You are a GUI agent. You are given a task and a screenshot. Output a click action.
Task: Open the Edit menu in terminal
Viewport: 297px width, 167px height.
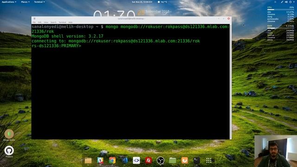pyautogui.click(x=39, y=22)
